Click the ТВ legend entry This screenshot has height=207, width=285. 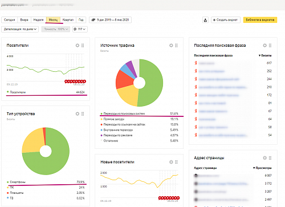click(10, 198)
